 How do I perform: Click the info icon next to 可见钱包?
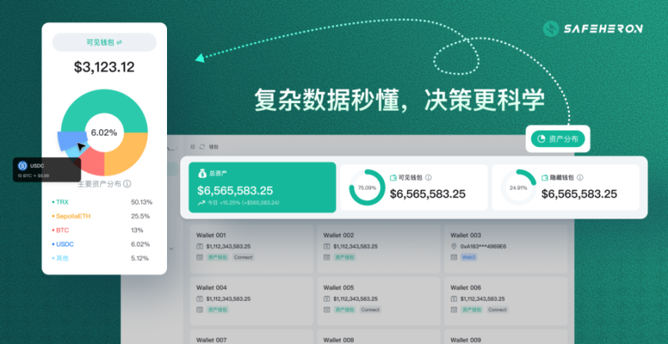(x=429, y=178)
